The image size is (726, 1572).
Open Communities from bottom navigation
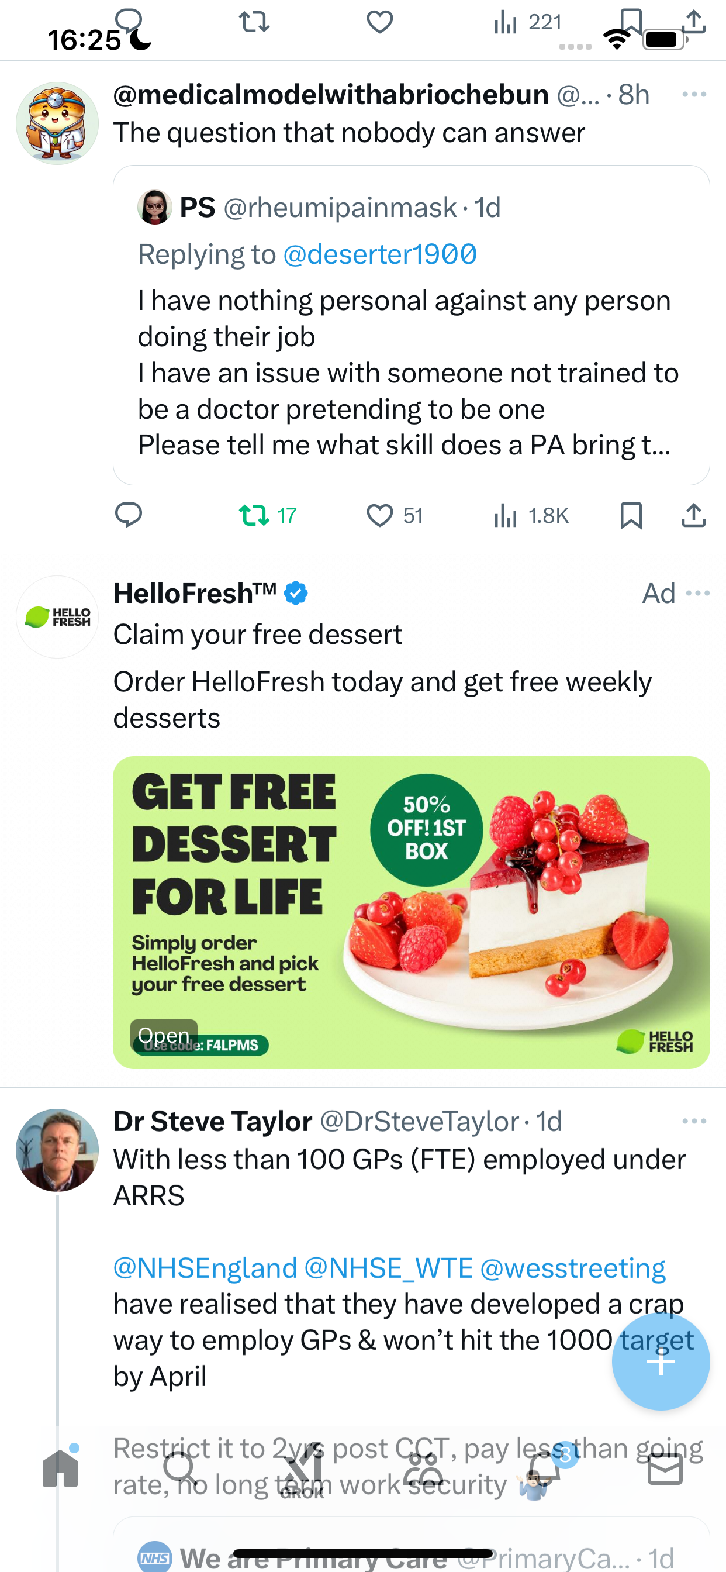pos(423,1468)
